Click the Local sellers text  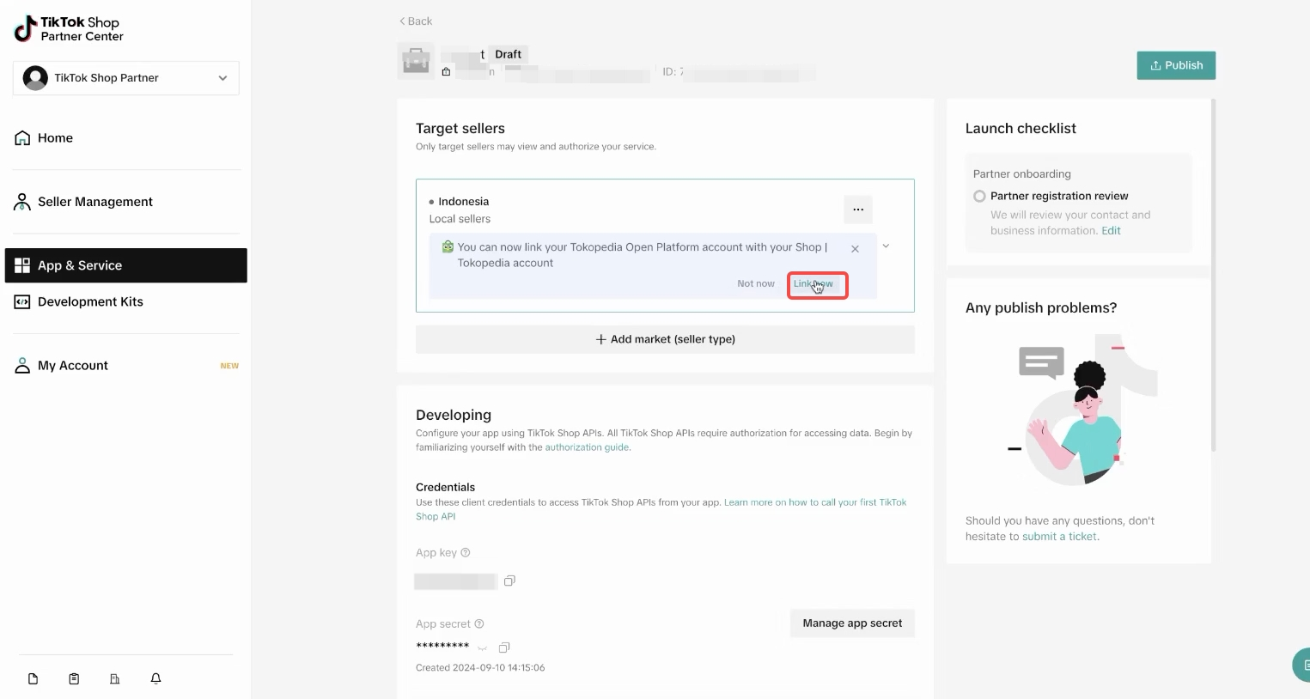coord(460,219)
